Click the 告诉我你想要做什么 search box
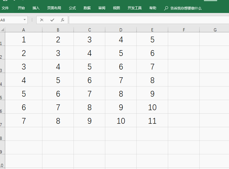The width and height of the screenshot is (229, 169). [x=186, y=8]
